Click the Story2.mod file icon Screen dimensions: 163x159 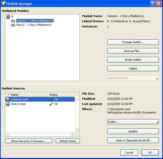pyautogui.click(x=8, y=104)
